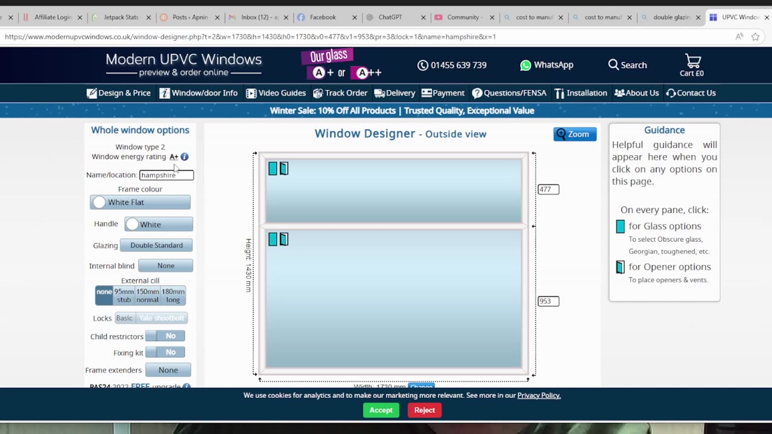Open Questions/FENSA menu item
Image resolution: width=772 pixels, height=434 pixels.
(x=509, y=93)
